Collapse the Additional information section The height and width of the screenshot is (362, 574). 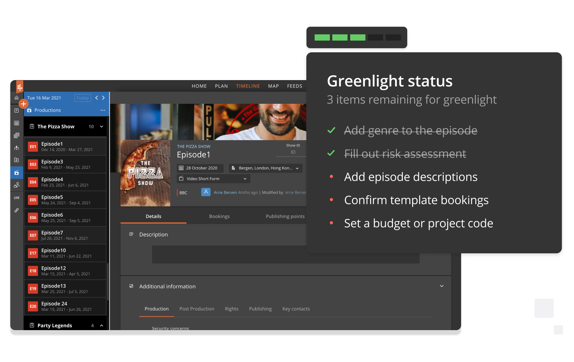click(x=442, y=286)
